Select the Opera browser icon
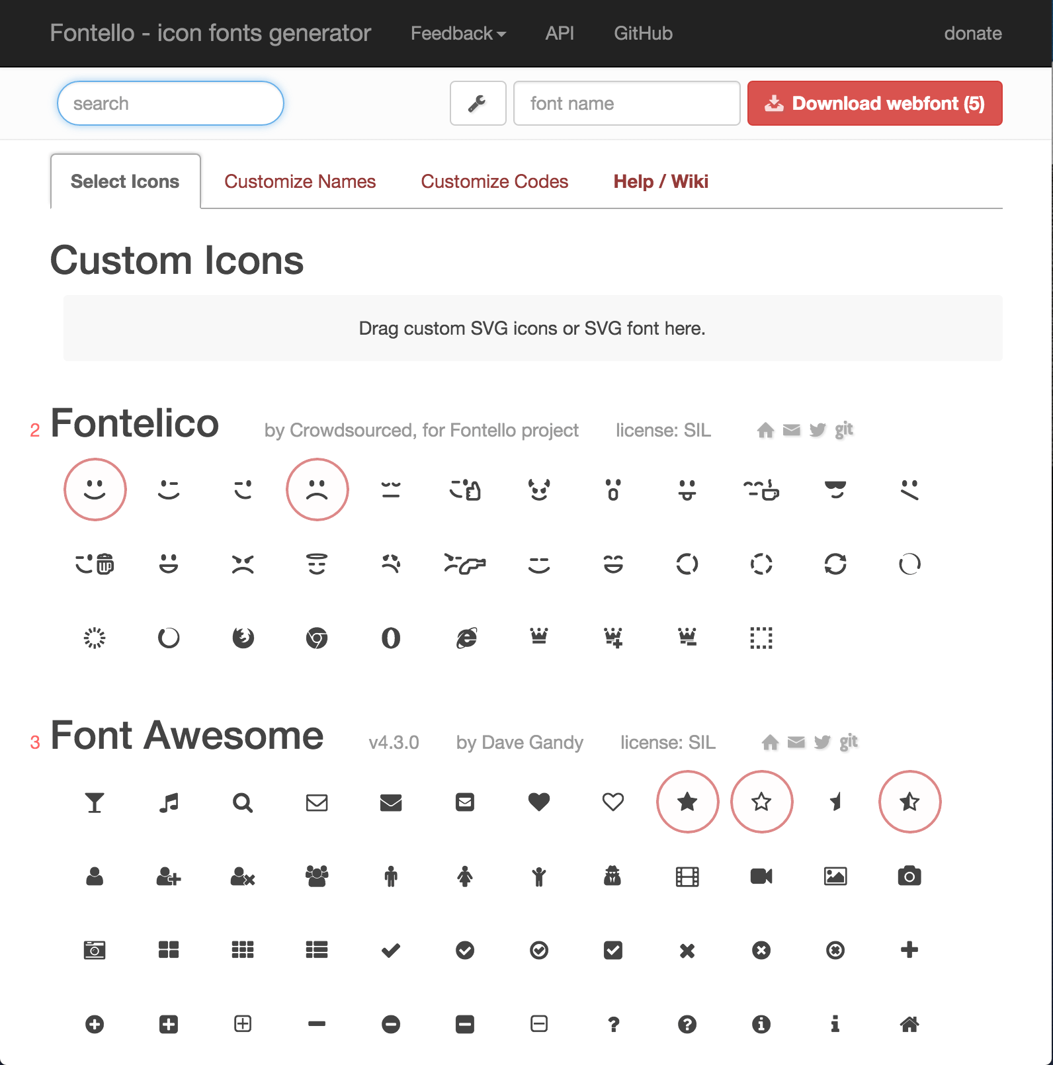1053x1065 pixels. pyautogui.click(x=391, y=638)
